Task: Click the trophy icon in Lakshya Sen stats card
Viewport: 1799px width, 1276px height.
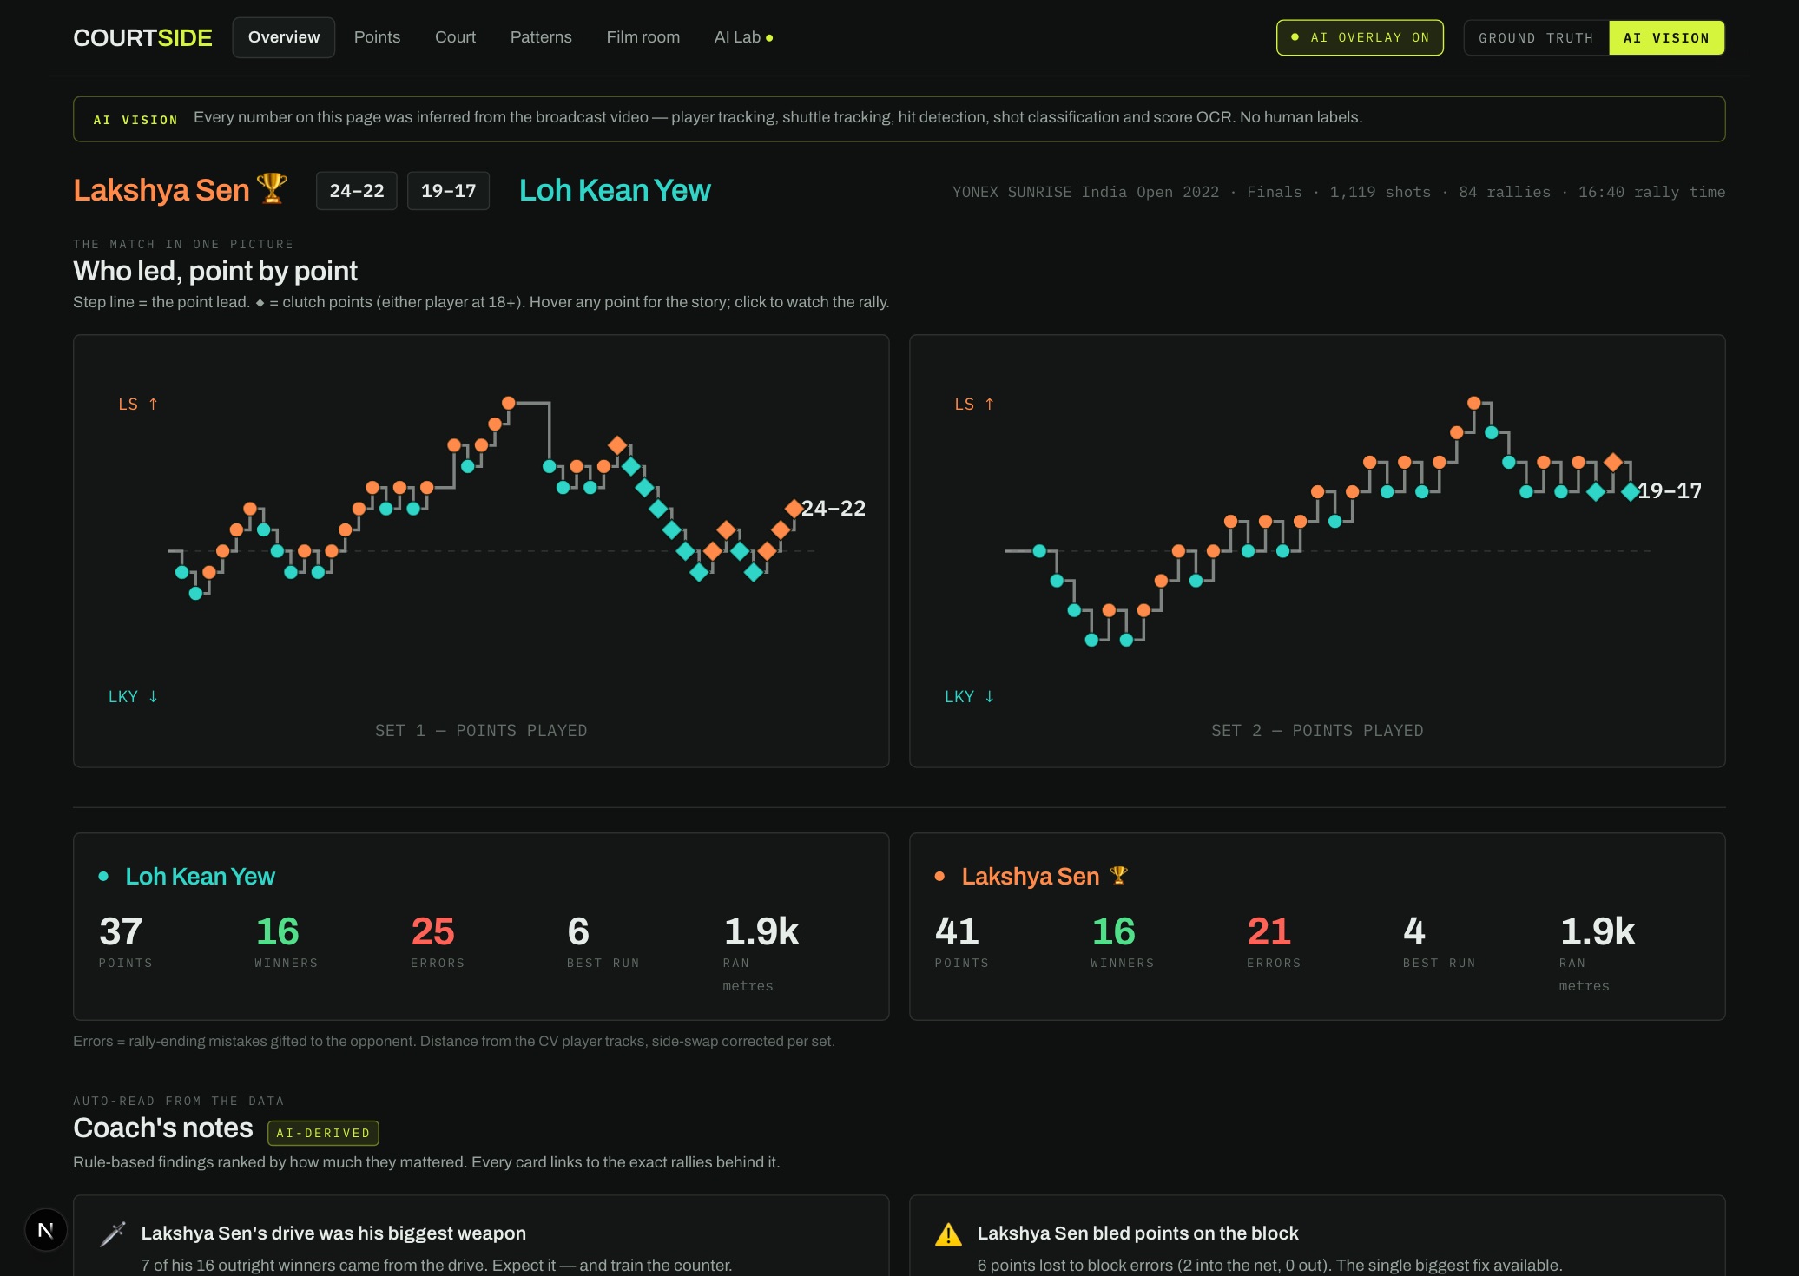Action: pyautogui.click(x=1118, y=875)
